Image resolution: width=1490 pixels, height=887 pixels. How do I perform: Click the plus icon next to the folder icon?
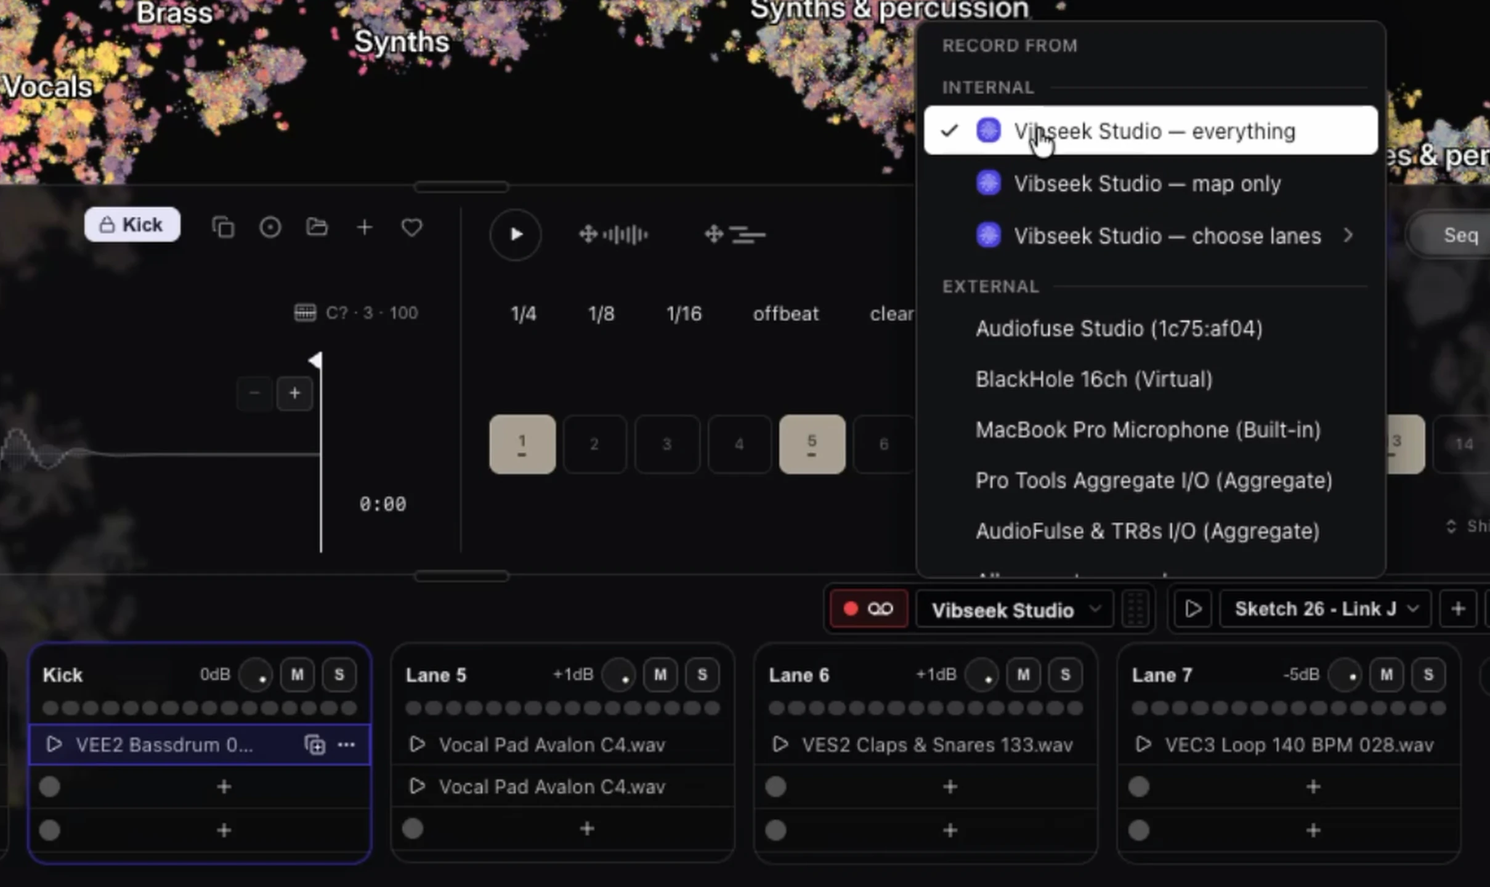pyautogui.click(x=365, y=227)
